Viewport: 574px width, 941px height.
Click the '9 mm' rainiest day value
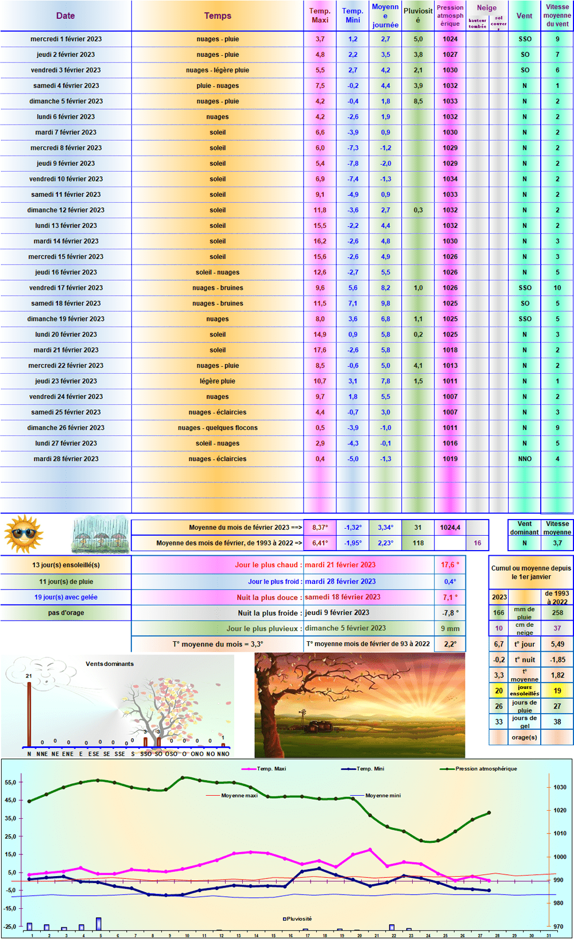(450, 629)
